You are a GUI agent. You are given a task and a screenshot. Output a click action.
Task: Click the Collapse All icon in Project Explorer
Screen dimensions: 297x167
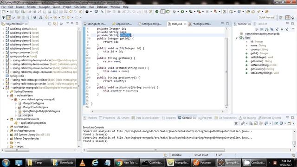point(50,24)
